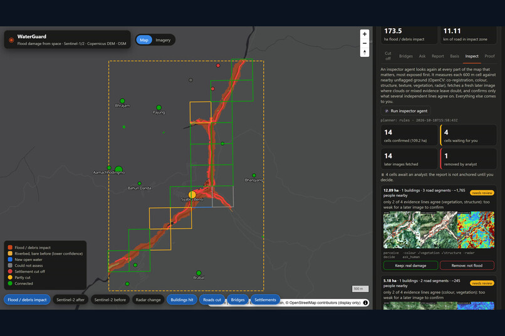The width and height of the screenshot is (505, 336).
Task: Click needs review badge on 5.18 ha card
Action: tap(482, 283)
